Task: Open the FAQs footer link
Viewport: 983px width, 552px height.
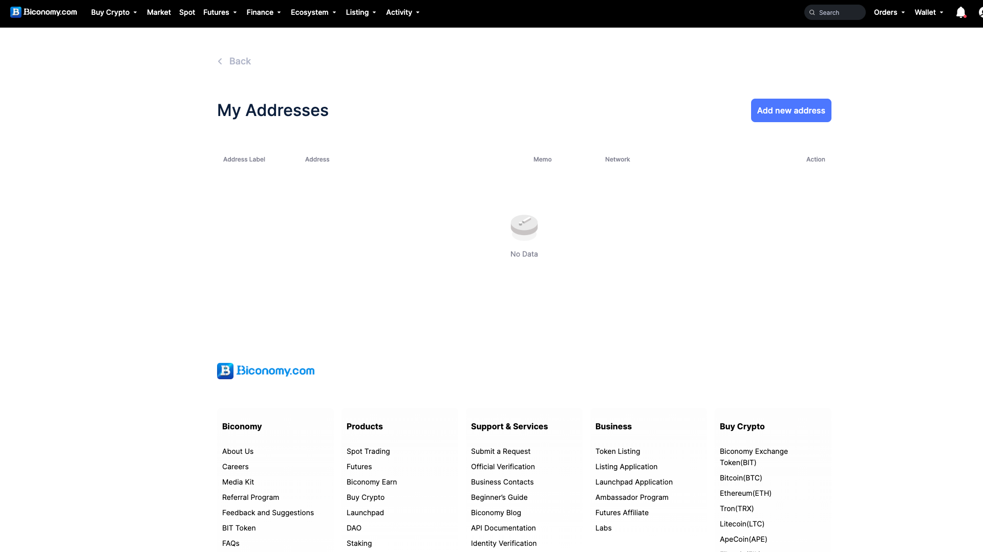Action: coord(231,543)
